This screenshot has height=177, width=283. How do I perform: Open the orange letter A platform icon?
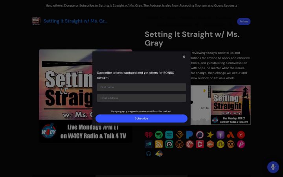pyautogui.click(x=231, y=135)
